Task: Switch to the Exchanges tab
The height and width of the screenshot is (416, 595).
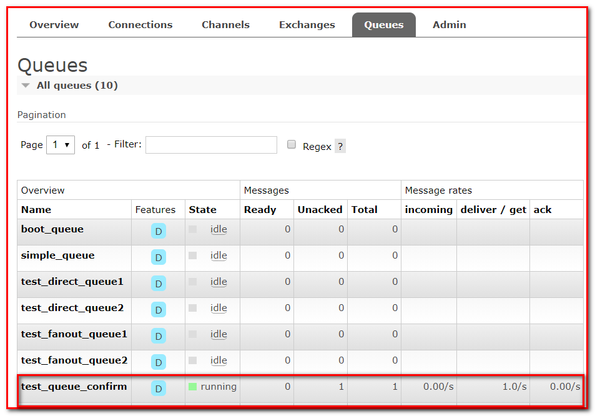Action: point(307,25)
